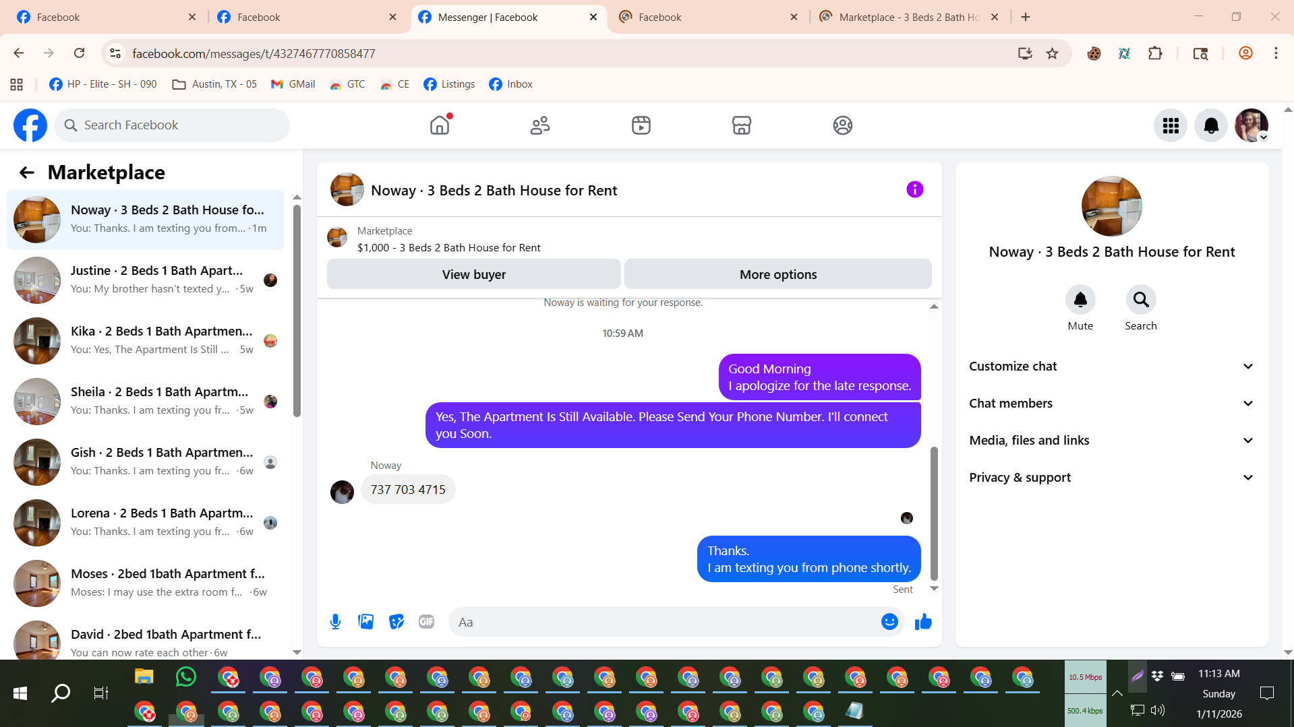Go back from Marketplace chats list
1294x727 pixels.
pyautogui.click(x=26, y=172)
